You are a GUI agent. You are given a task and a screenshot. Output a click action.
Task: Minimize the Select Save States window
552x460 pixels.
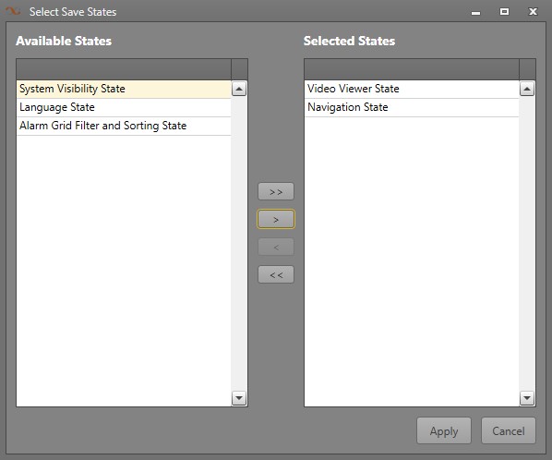click(x=476, y=13)
